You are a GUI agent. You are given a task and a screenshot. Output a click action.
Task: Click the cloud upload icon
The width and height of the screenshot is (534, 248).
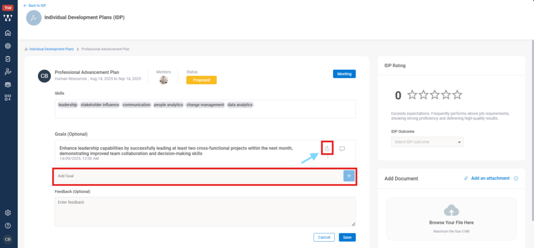[451, 210]
